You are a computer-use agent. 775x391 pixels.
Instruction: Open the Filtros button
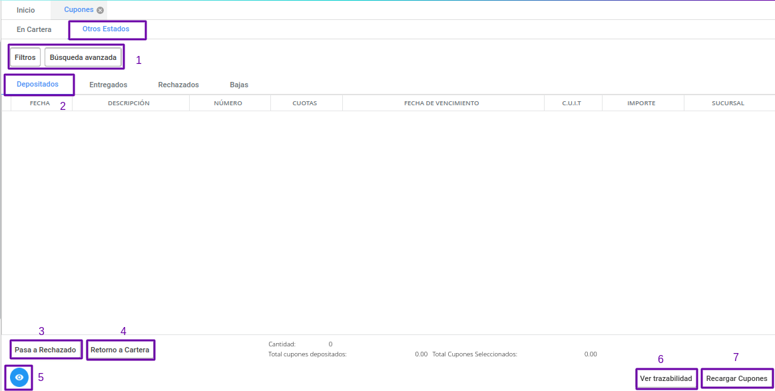click(x=25, y=57)
